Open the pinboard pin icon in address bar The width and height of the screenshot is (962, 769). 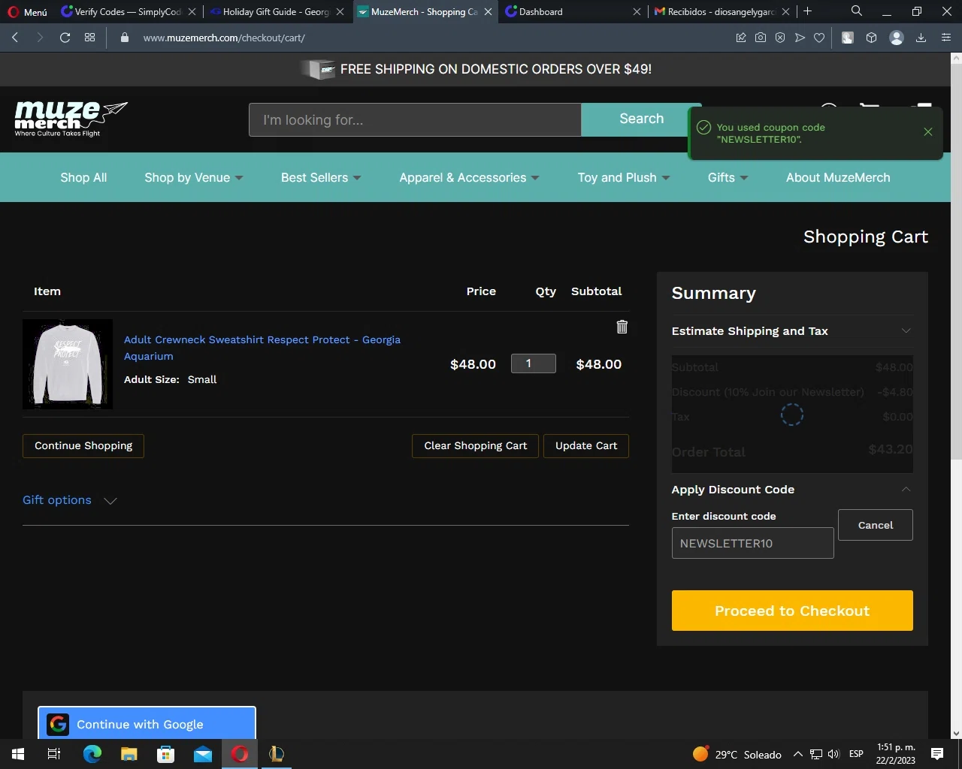[x=741, y=38]
